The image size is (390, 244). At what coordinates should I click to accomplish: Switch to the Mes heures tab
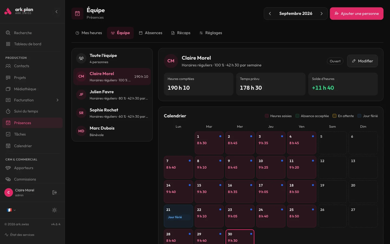click(x=89, y=33)
